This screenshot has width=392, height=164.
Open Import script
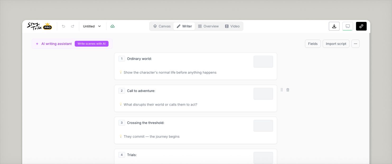pos(336,44)
